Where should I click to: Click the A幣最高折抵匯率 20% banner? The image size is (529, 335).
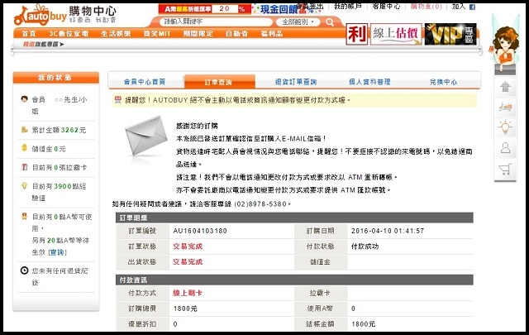click(x=204, y=9)
